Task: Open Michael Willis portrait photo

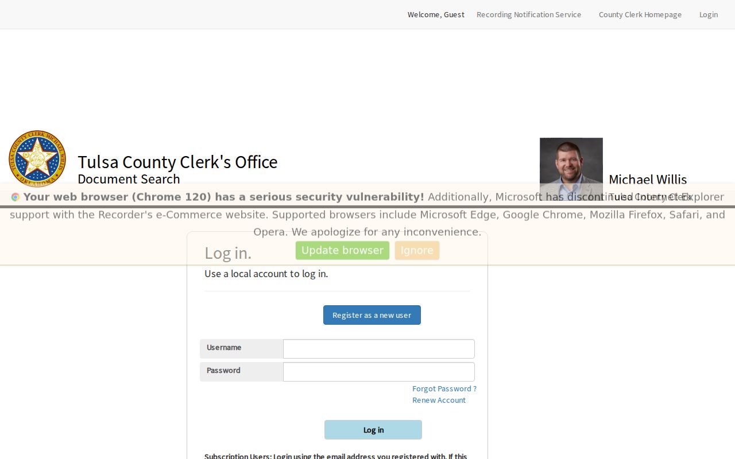Action: tap(571, 169)
